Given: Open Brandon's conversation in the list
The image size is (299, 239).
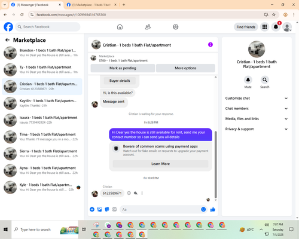Looking at the screenshot, I should 42,53.
